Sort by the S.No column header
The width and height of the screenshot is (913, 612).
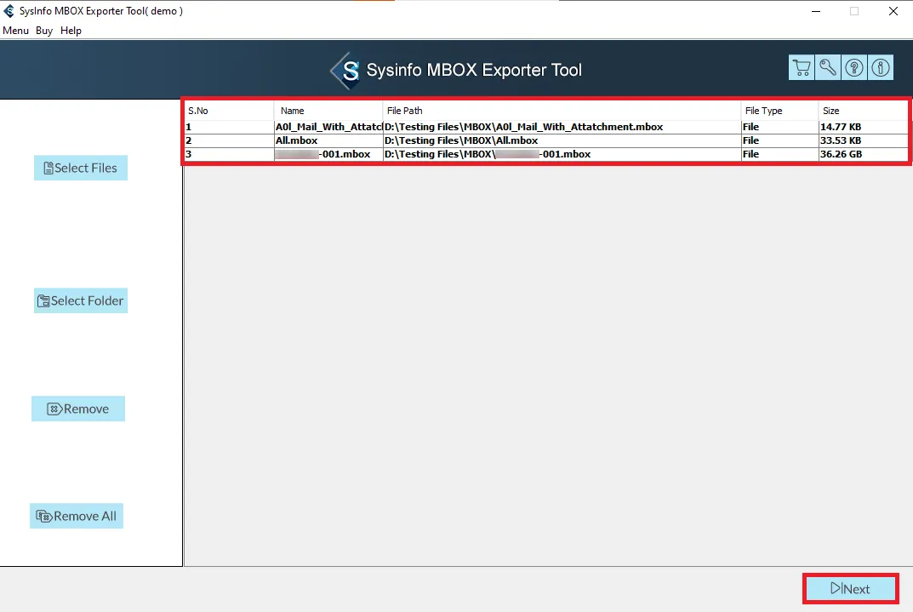pyautogui.click(x=230, y=111)
